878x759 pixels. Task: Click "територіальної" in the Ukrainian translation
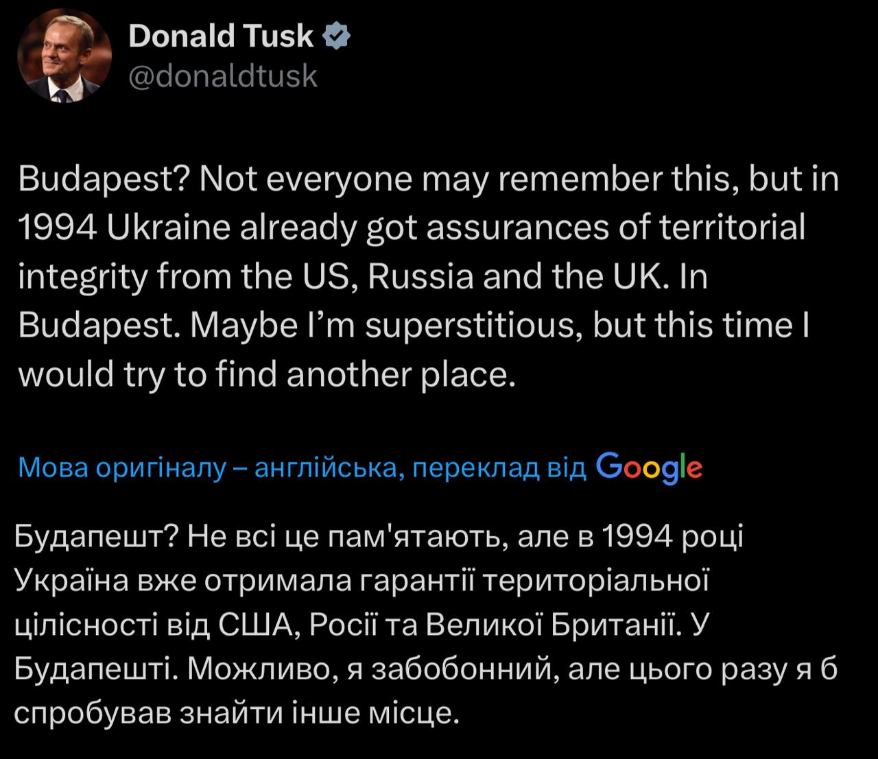[x=595, y=581]
